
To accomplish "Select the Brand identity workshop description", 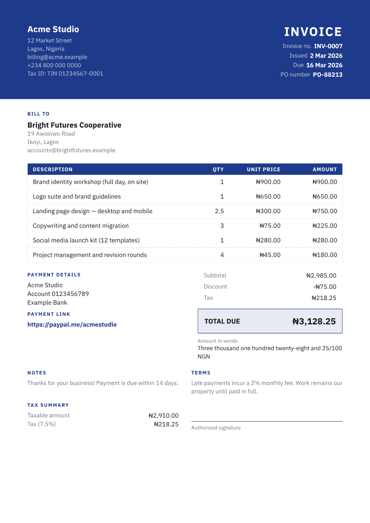I will (x=90, y=182).
